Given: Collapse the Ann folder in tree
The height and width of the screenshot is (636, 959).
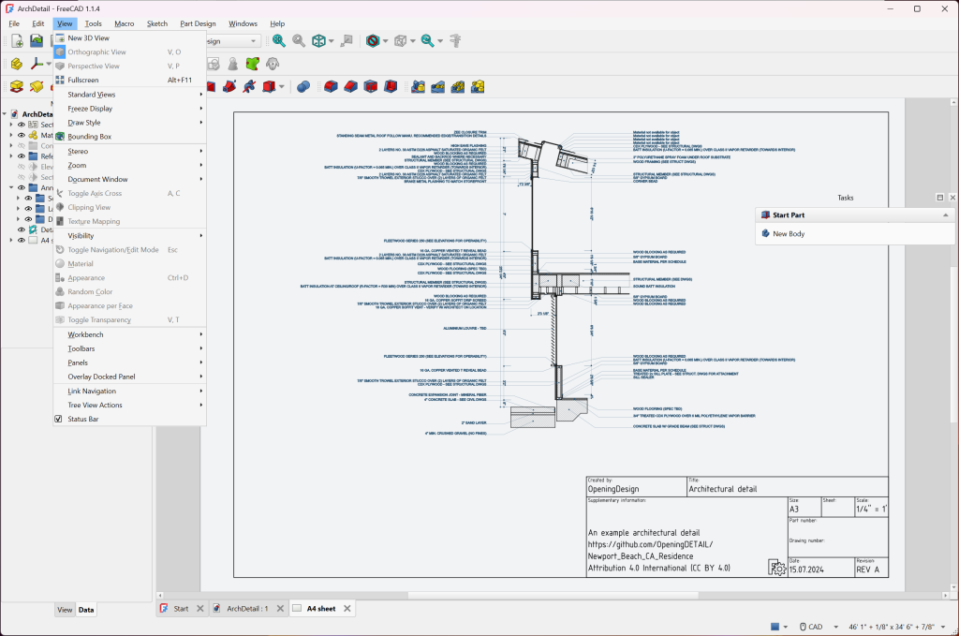Looking at the screenshot, I should coord(11,187).
